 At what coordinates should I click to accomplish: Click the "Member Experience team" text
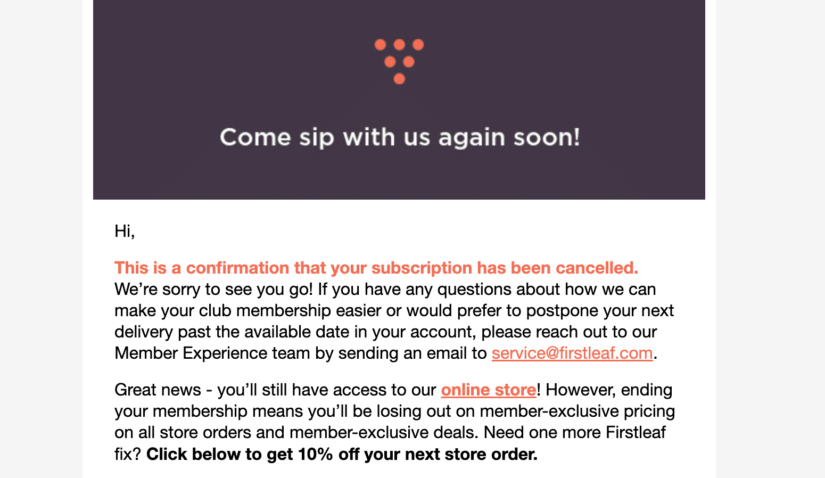[x=212, y=353]
